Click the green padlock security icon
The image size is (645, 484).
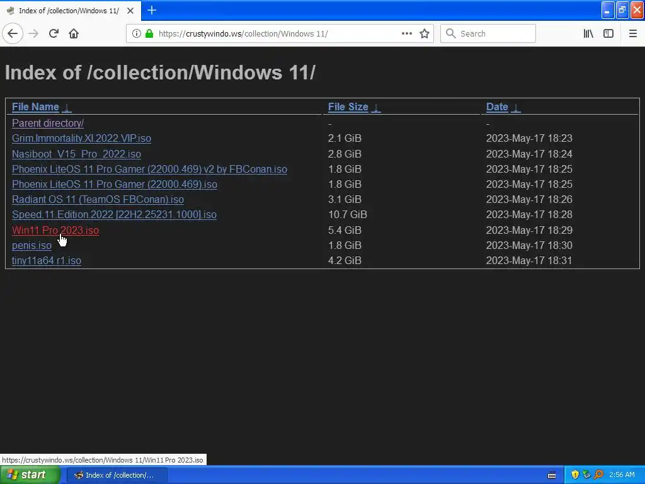click(x=149, y=33)
